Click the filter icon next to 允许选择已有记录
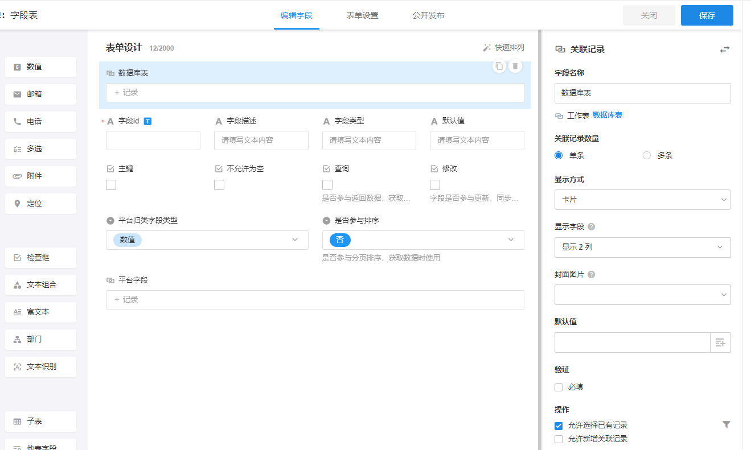Image resolution: width=751 pixels, height=450 pixels. [726, 424]
